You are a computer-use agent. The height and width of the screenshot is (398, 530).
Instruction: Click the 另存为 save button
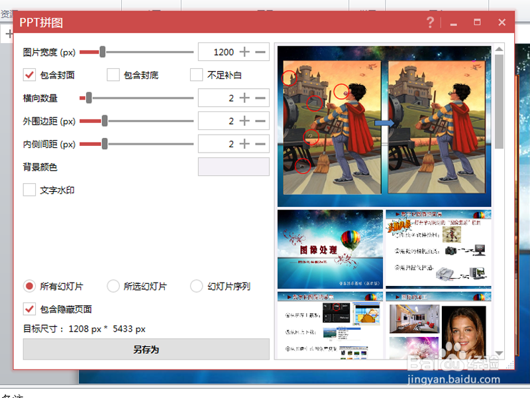click(146, 350)
